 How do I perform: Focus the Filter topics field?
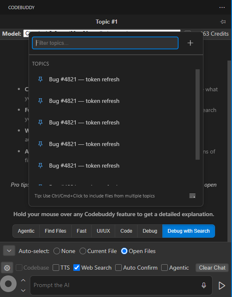105,43
